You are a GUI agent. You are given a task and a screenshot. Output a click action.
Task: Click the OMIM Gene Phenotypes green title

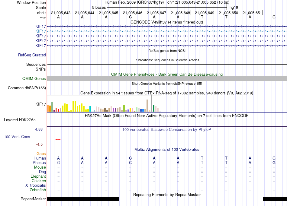(167, 74)
